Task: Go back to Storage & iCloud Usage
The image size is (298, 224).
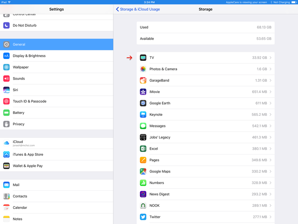Action: [x=138, y=9]
